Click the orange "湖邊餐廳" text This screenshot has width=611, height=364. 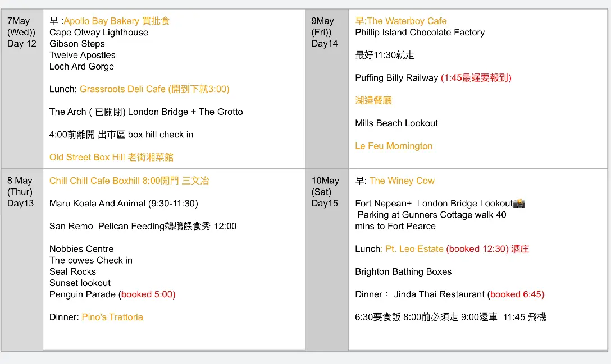(x=373, y=100)
